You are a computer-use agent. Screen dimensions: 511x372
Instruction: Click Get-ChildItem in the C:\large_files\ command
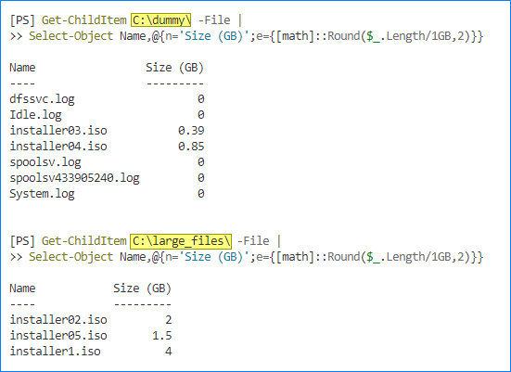[x=84, y=241]
